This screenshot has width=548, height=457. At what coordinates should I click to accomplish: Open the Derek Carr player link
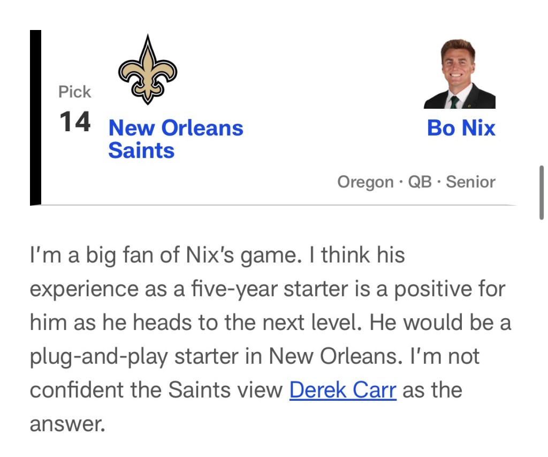(342, 389)
